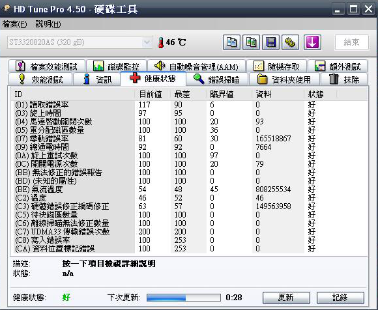Click the copy text to clipboard icon
This screenshot has height=310, width=378.
tap(231, 42)
